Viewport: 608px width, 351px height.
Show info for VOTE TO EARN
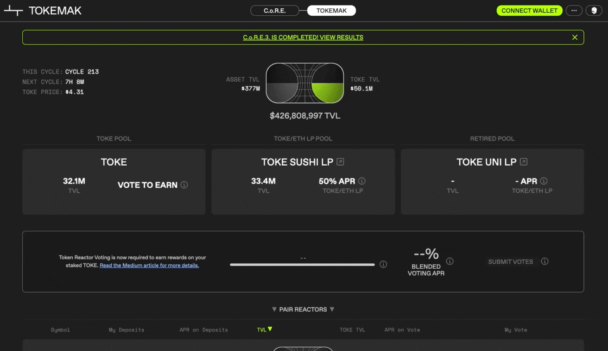tap(184, 185)
